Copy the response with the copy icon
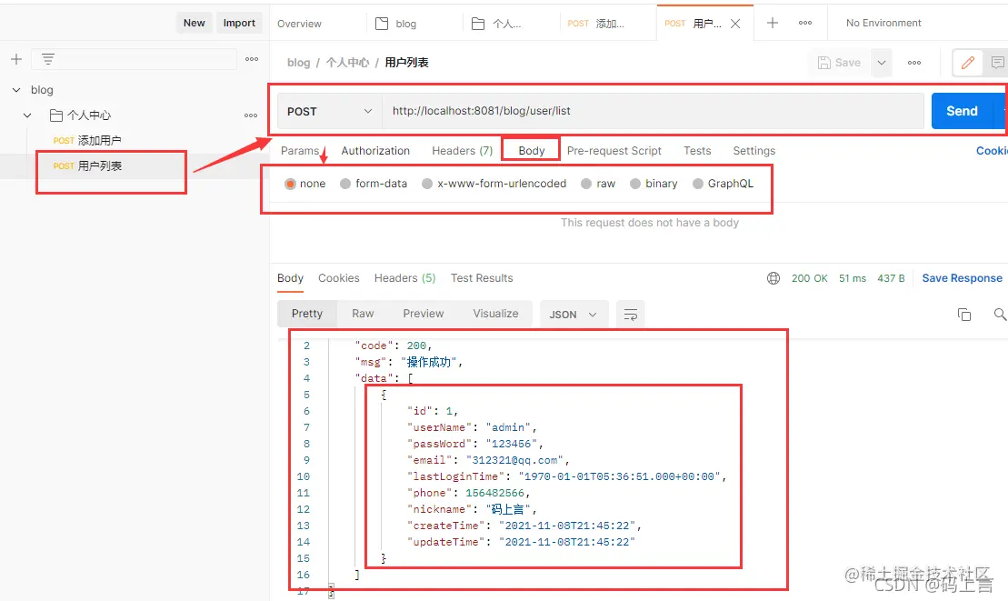Viewport: 1008px width, 601px height. [964, 315]
